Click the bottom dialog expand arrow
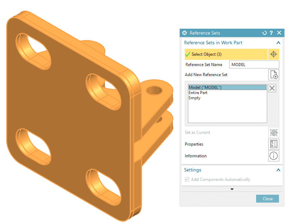The width and height of the screenshot is (291, 224). pos(232,189)
